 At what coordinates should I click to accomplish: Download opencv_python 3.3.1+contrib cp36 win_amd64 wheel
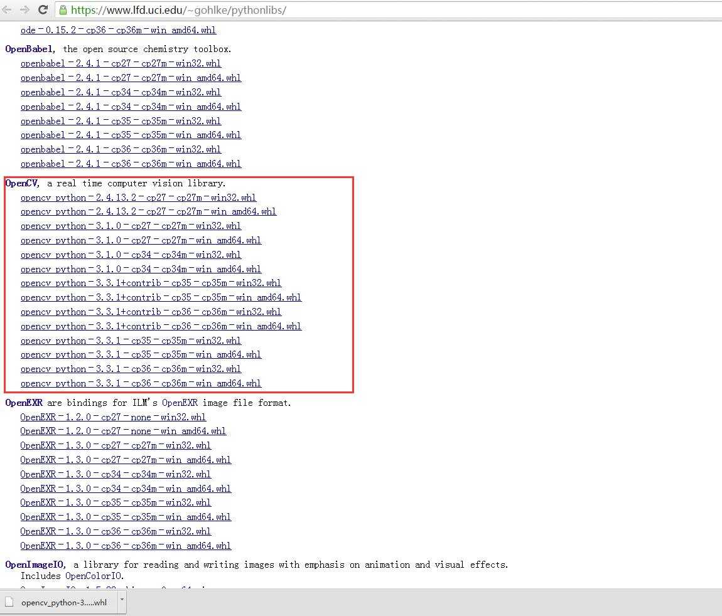(161, 326)
